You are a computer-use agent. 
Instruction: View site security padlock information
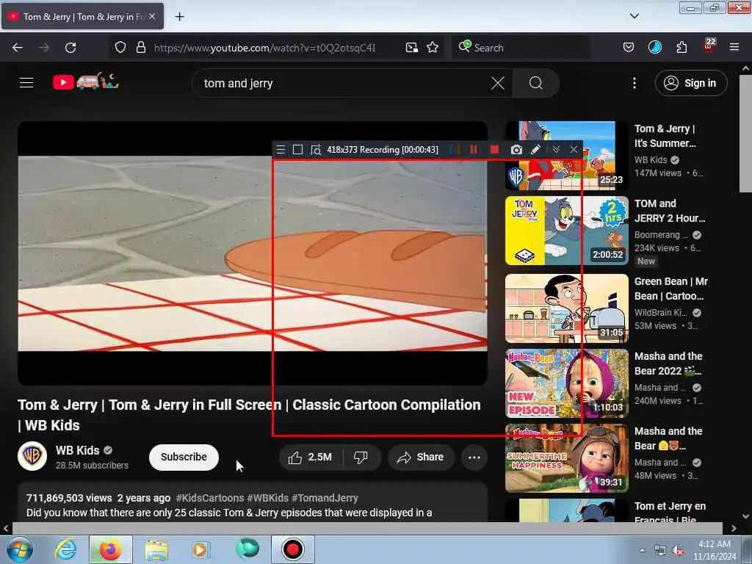(140, 48)
